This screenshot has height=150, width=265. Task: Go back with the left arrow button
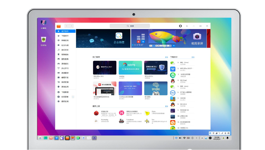[x=67, y=26]
